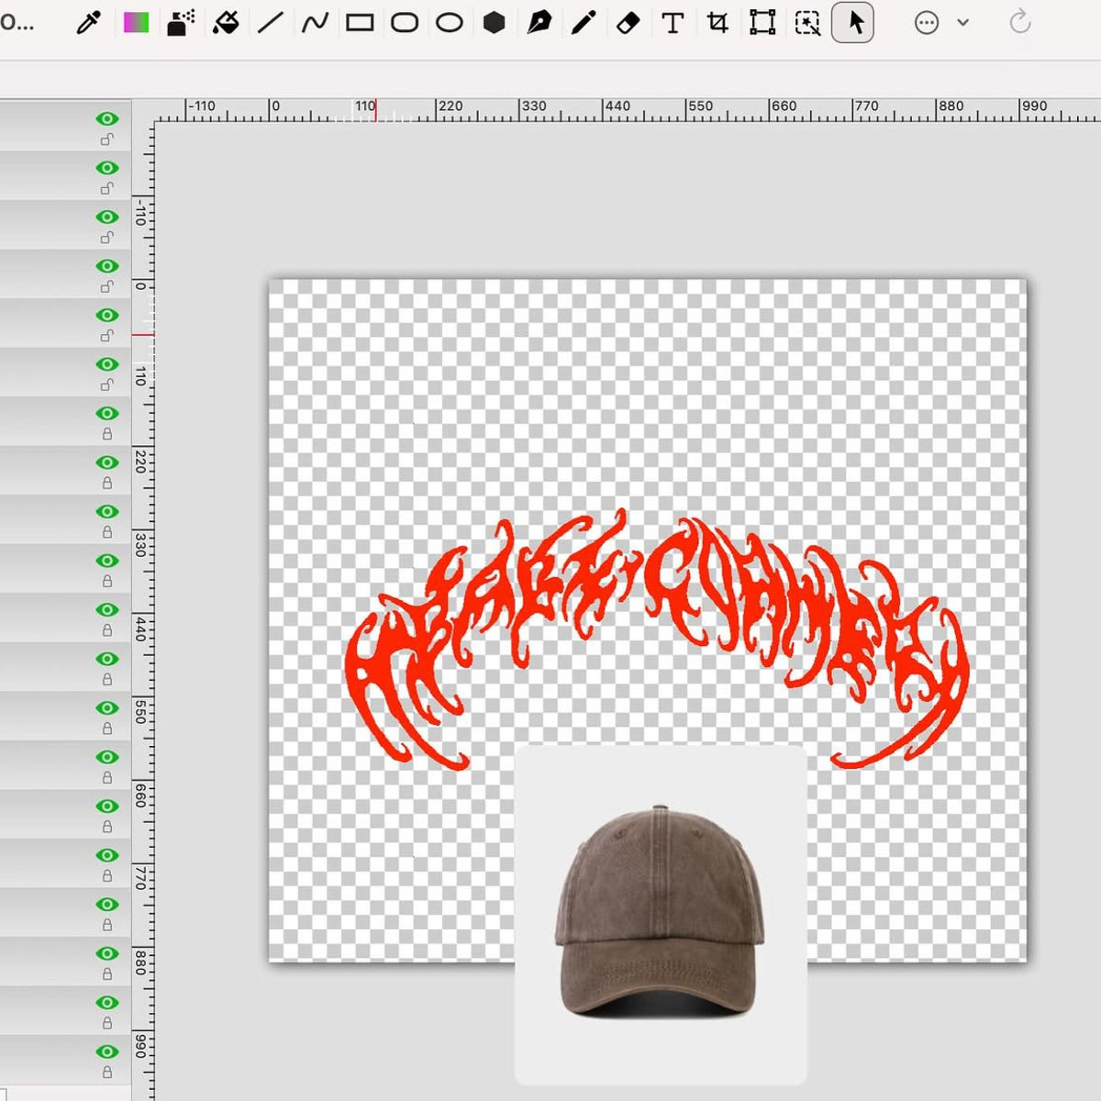Image resolution: width=1101 pixels, height=1101 pixels.
Task: Pick the Ellipse shape tool
Action: [x=449, y=23]
